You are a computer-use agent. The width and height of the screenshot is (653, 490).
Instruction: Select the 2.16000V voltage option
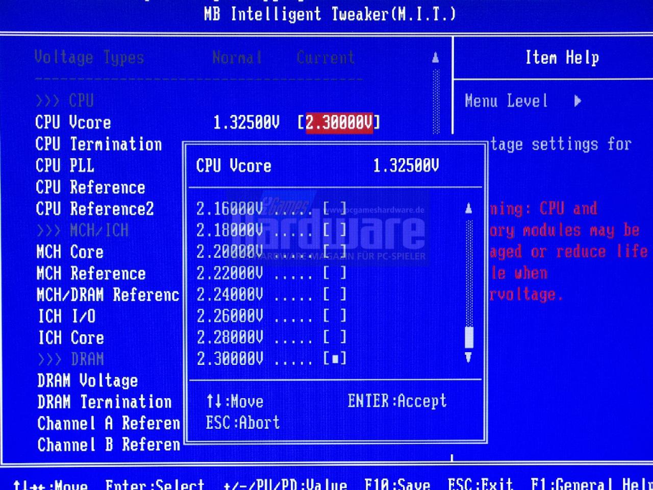(x=271, y=208)
